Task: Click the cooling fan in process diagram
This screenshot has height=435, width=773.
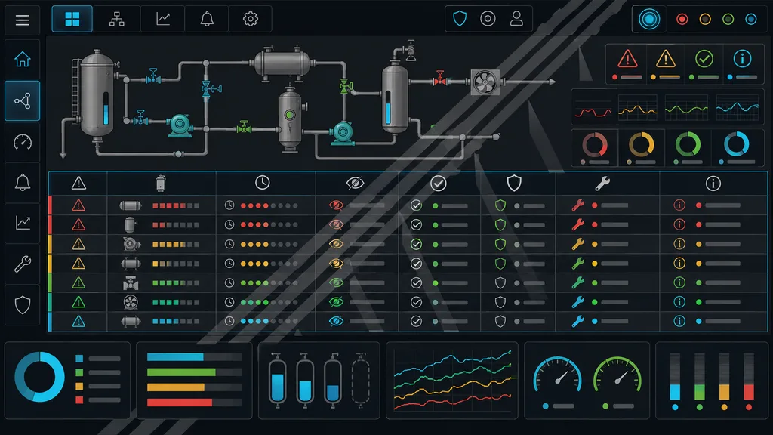Action: click(x=485, y=82)
